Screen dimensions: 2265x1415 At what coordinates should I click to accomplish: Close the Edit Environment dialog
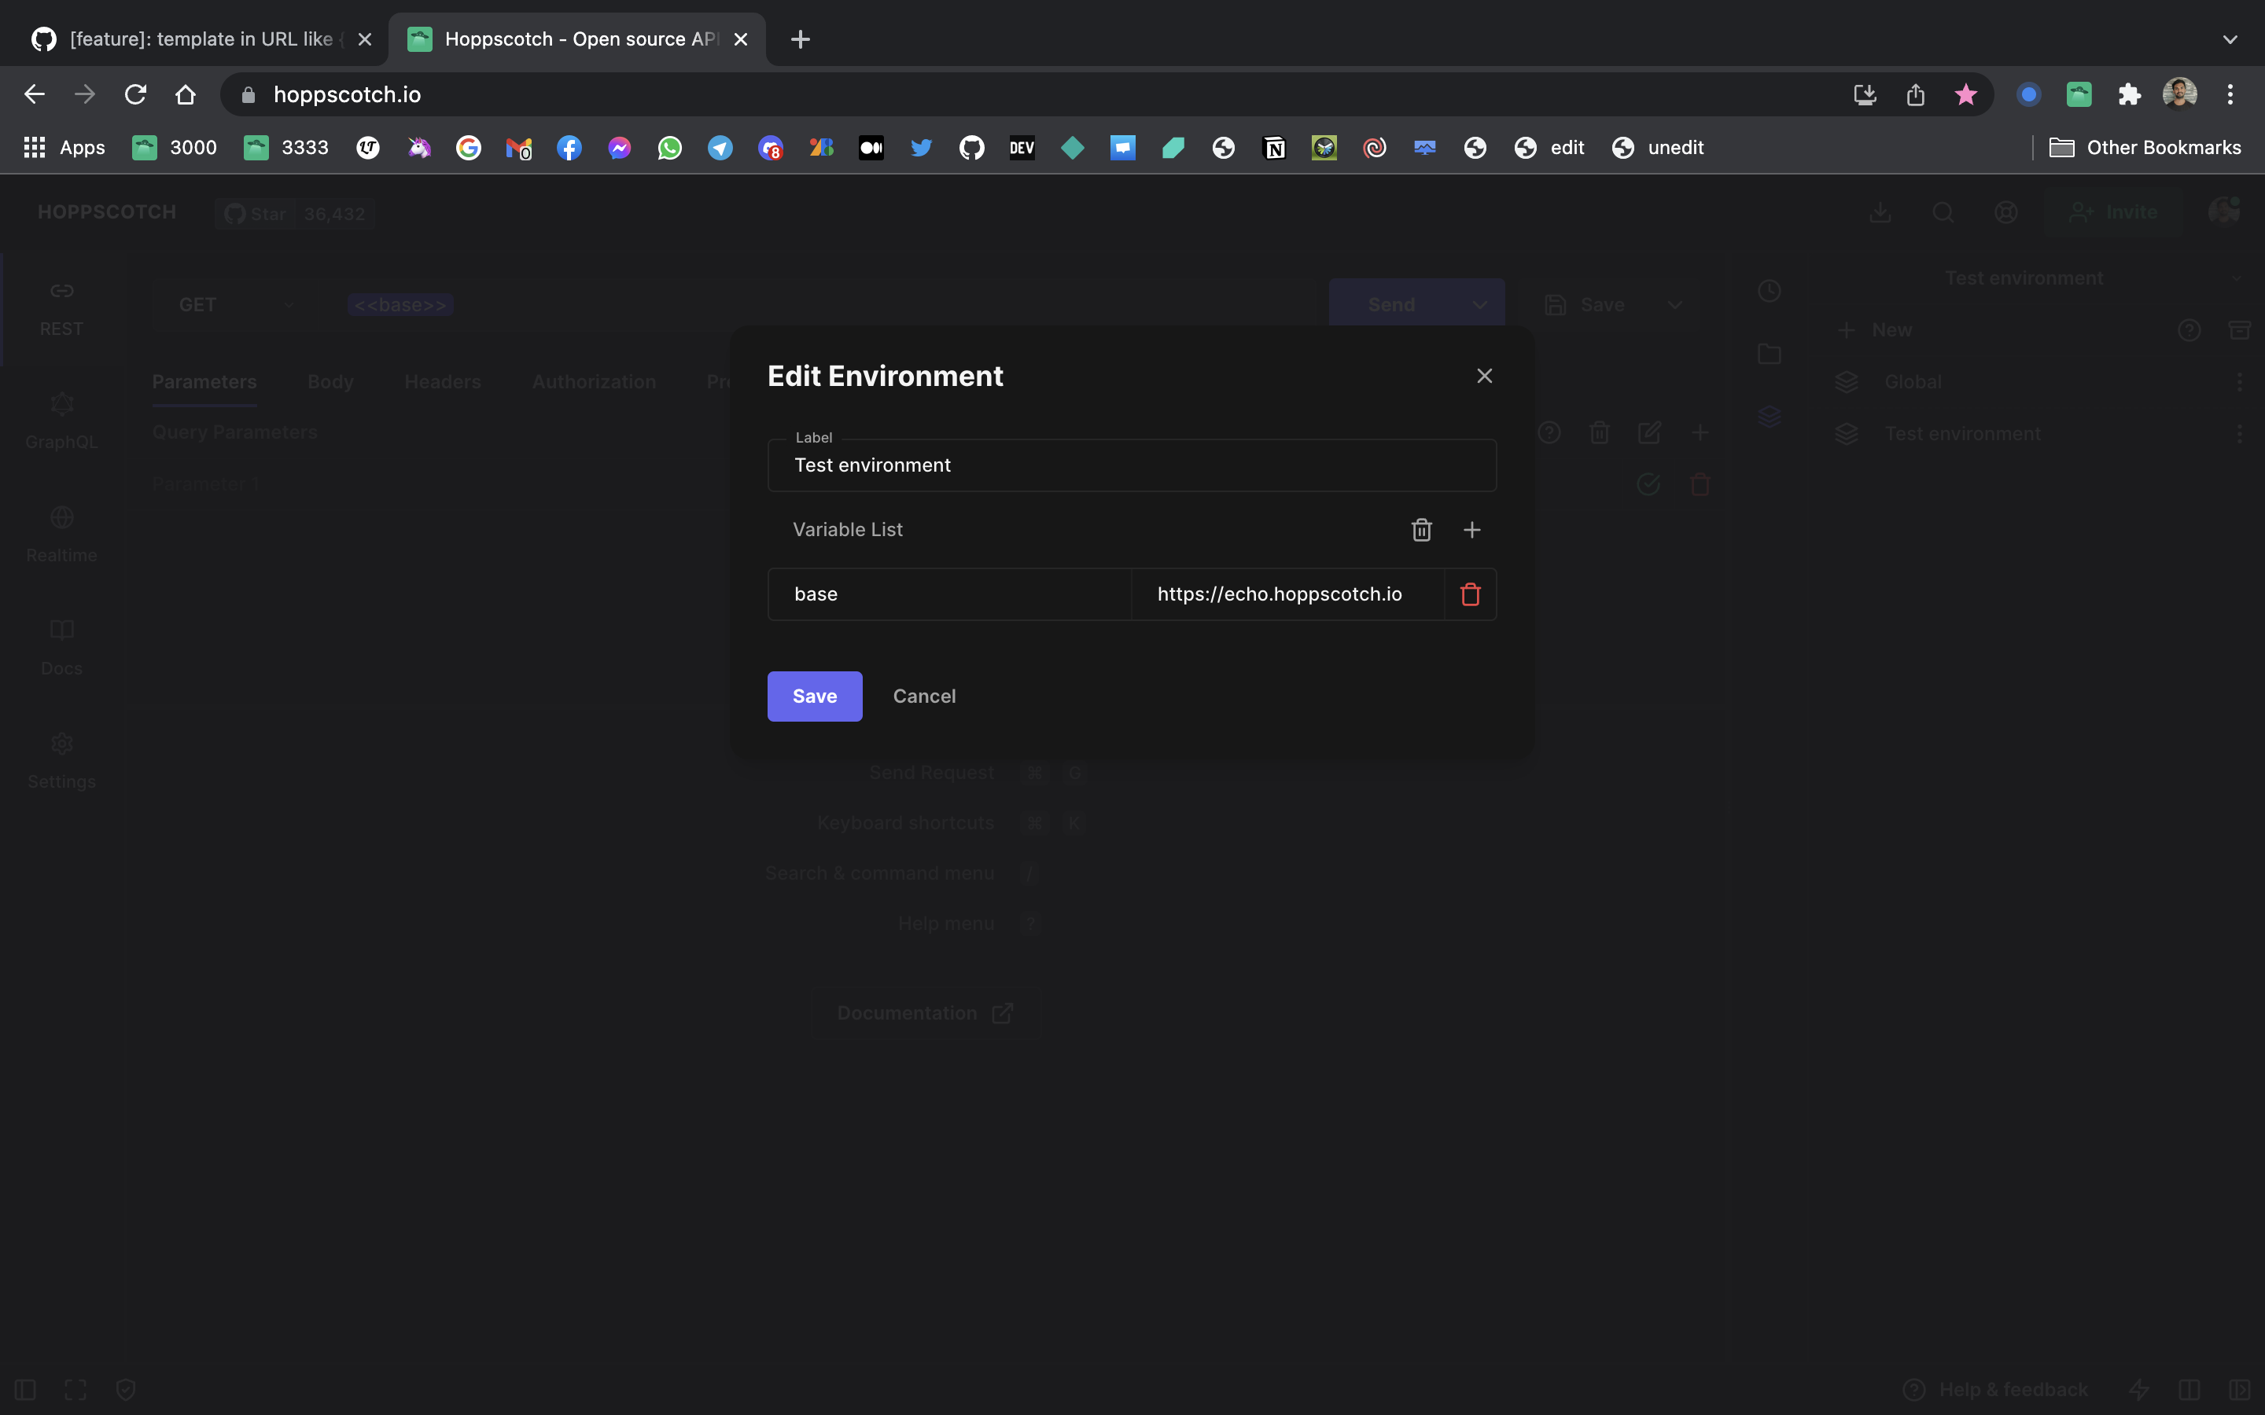1483,377
